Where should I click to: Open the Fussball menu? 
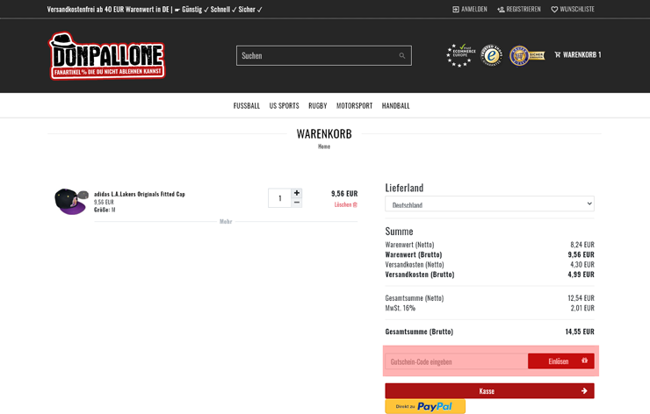coord(247,105)
